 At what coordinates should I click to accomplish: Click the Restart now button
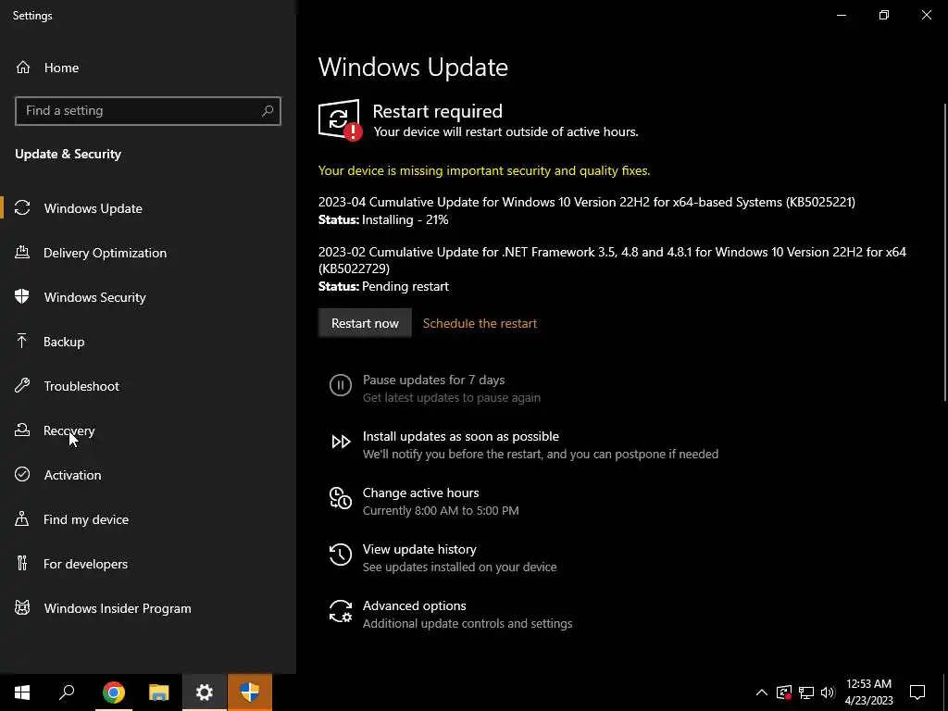click(x=365, y=323)
